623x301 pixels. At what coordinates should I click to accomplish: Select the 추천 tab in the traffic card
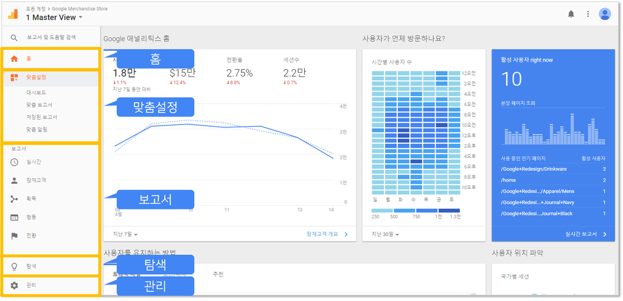[218, 274]
